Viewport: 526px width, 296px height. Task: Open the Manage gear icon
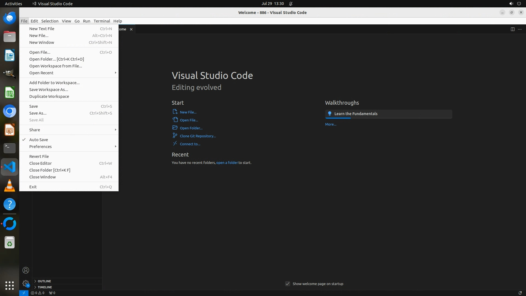(x=26, y=283)
